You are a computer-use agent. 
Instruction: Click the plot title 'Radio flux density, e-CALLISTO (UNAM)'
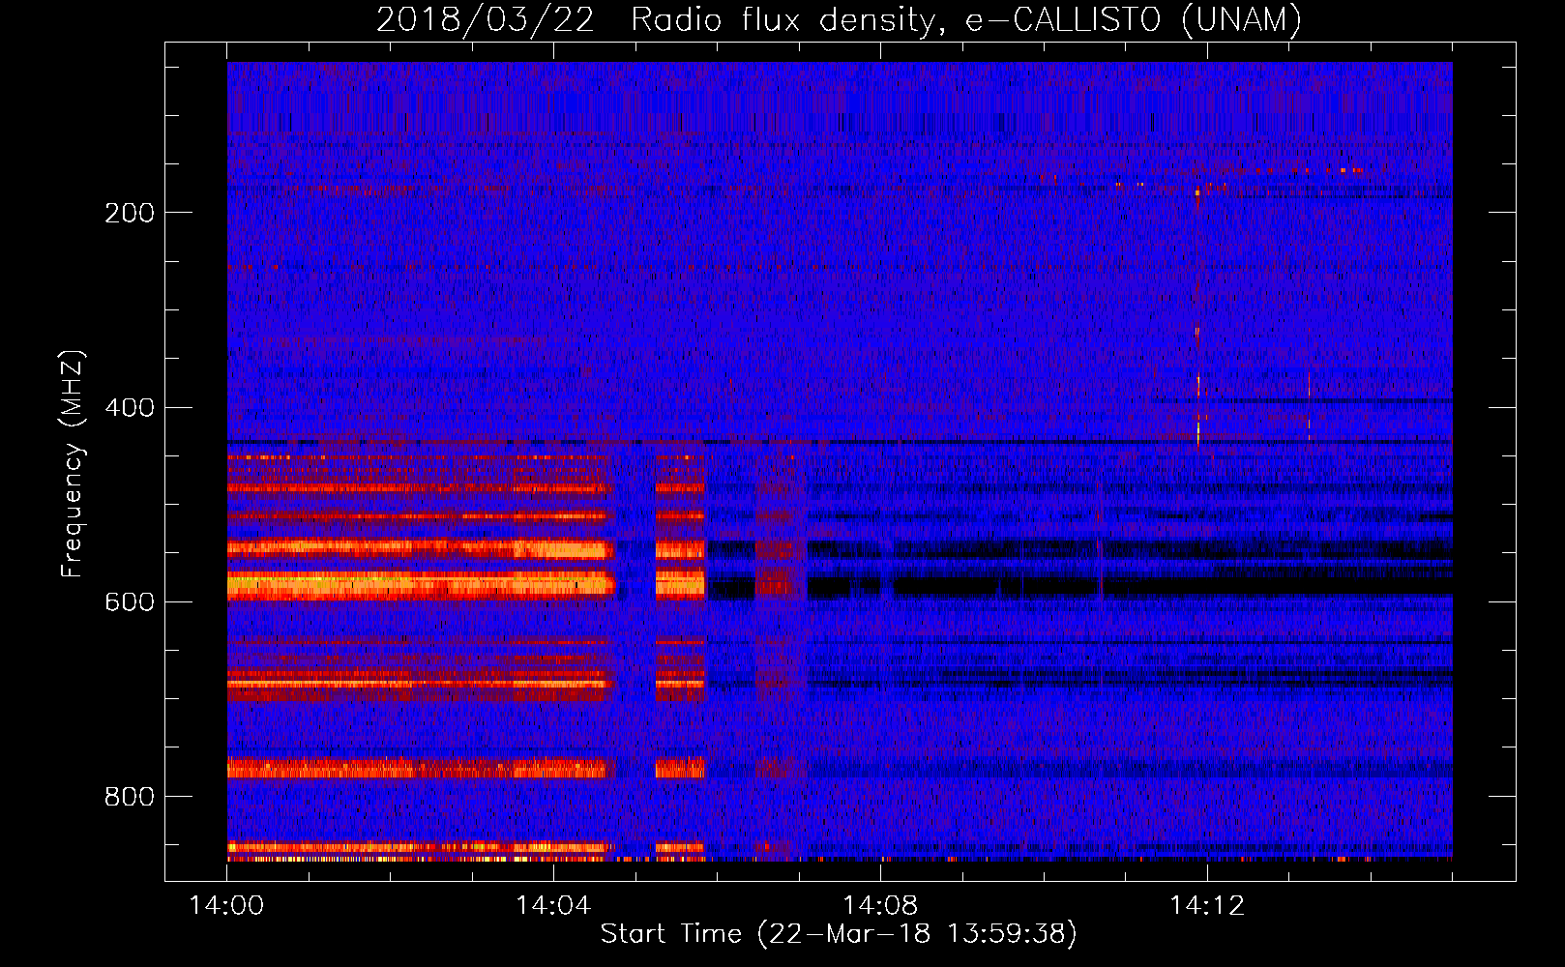coord(966,19)
